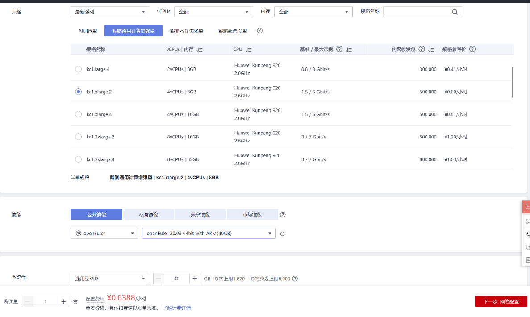Click 300,000 PPS value cell
Screen dimensions: 530x317
428,69
